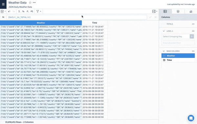The width and height of the screenshot is (197, 124).
Task: Click the first 2016-10-09 10:29:12 time cell
Action: (95, 65)
